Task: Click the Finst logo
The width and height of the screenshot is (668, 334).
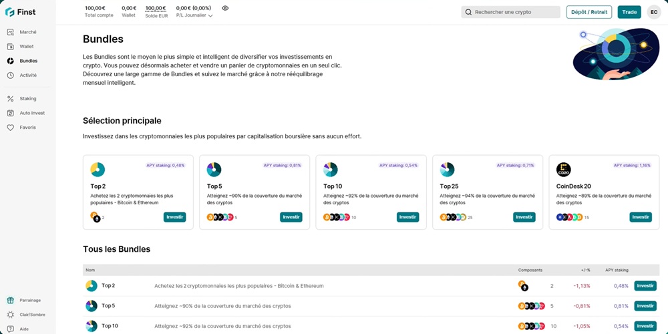Action: point(20,12)
